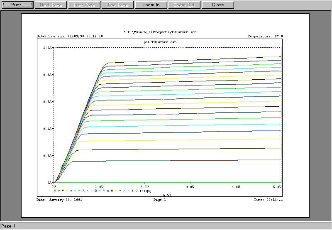Click the last legend marker before Ic(Q4)
332x230 pixels.
pyautogui.click(x=137, y=191)
